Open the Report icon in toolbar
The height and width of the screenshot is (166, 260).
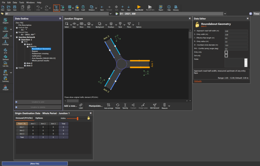[x=161, y=7]
